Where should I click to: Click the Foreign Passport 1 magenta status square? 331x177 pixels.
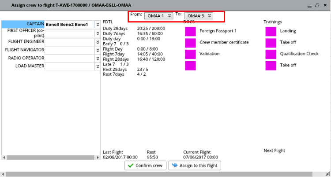[190, 32]
